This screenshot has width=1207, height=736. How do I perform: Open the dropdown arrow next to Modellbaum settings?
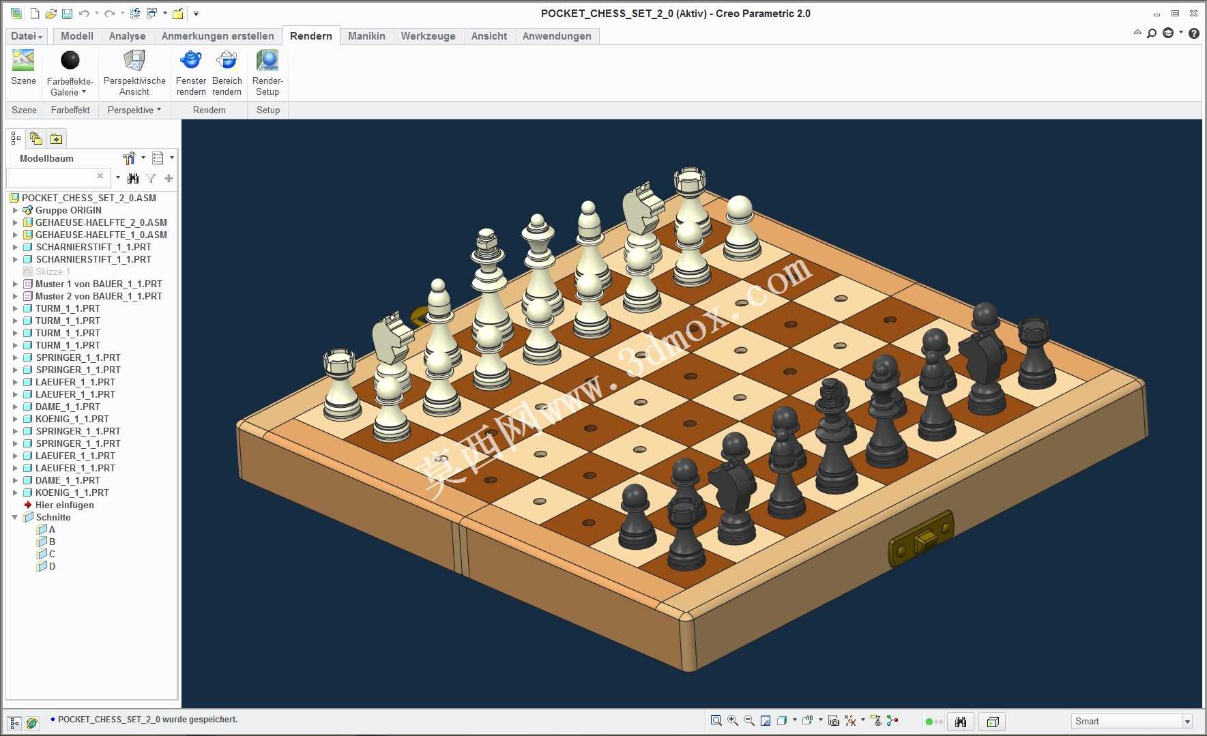[143, 158]
